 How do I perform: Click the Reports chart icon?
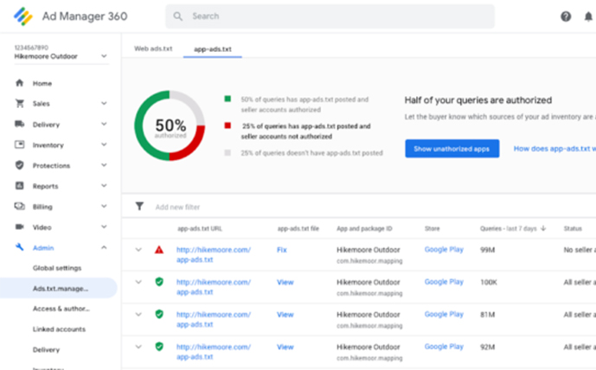point(19,185)
